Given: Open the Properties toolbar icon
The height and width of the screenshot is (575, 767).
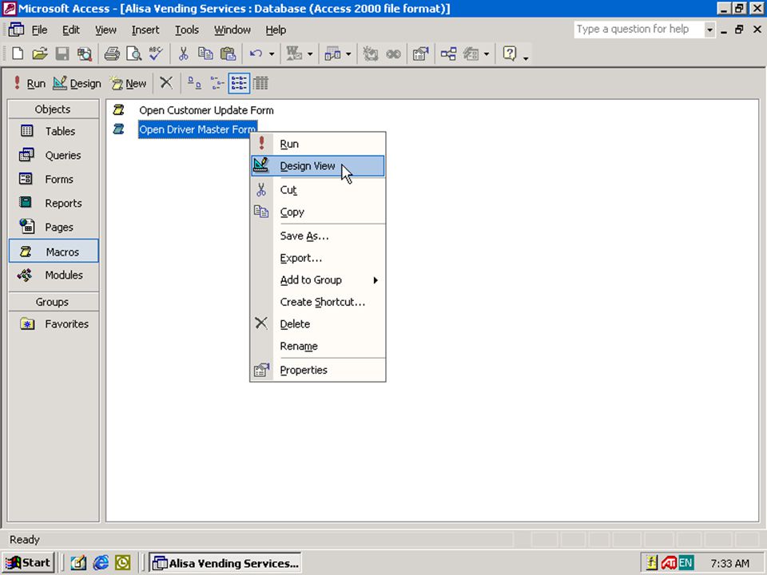Looking at the screenshot, I should [x=421, y=54].
